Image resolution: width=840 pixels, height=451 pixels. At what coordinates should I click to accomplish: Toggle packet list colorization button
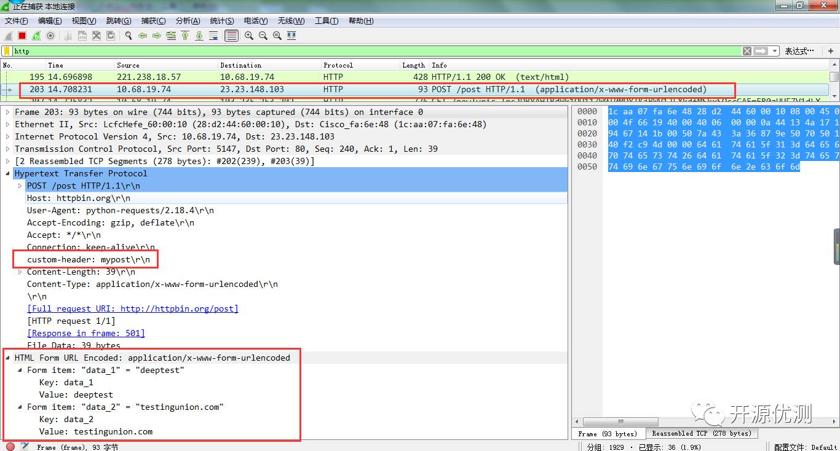[231, 36]
